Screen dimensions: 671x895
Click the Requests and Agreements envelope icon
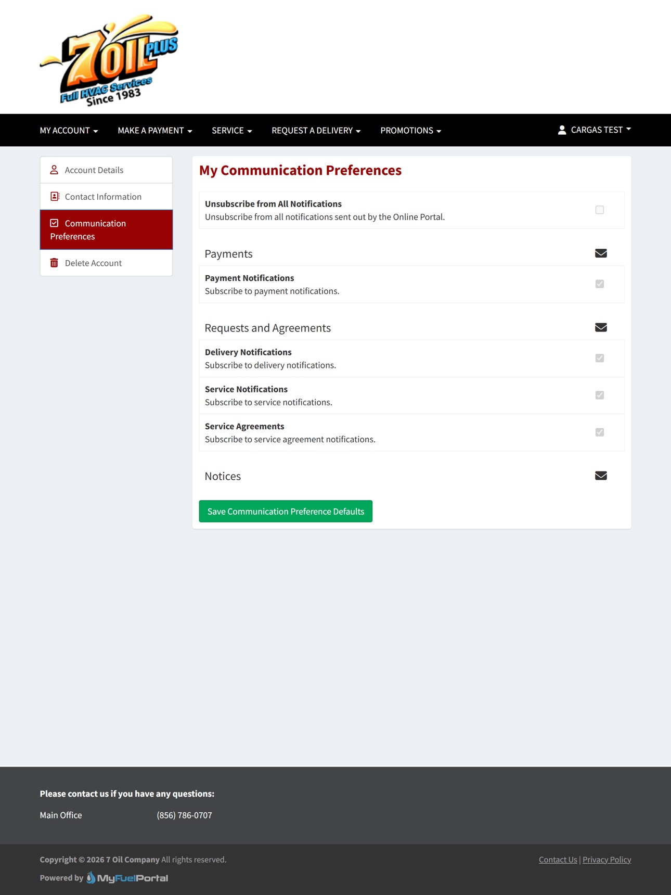tap(601, 327)
